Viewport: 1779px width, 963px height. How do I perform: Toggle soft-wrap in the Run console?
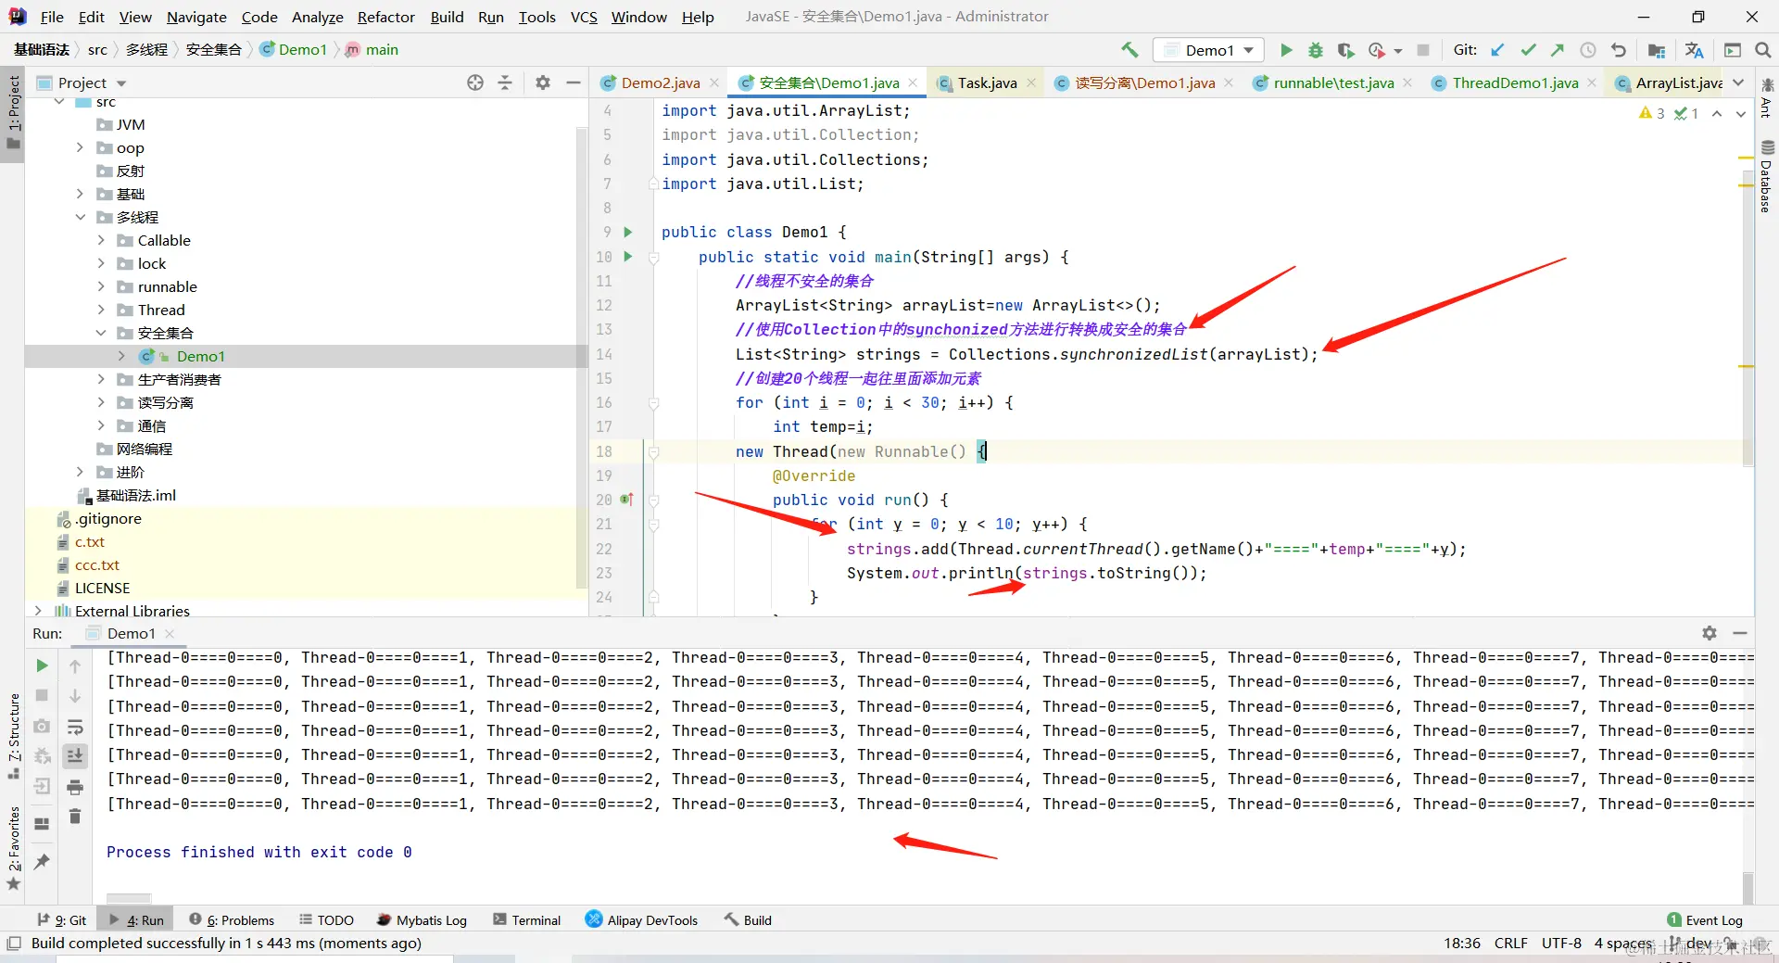(x=75, y=727)
